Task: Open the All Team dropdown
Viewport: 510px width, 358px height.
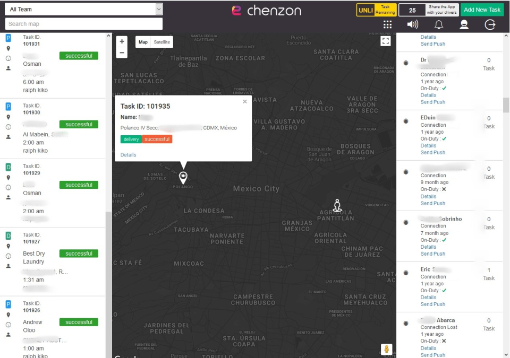Action: click(84, 10)
